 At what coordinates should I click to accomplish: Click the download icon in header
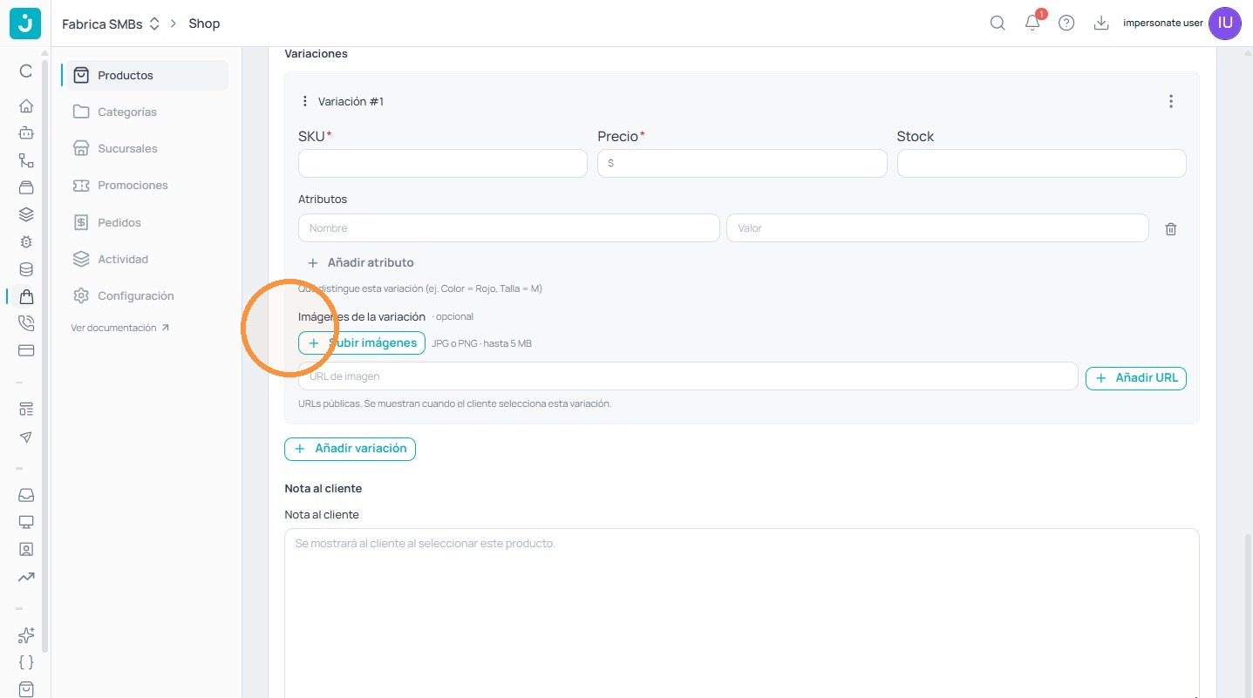(1101, 24)
